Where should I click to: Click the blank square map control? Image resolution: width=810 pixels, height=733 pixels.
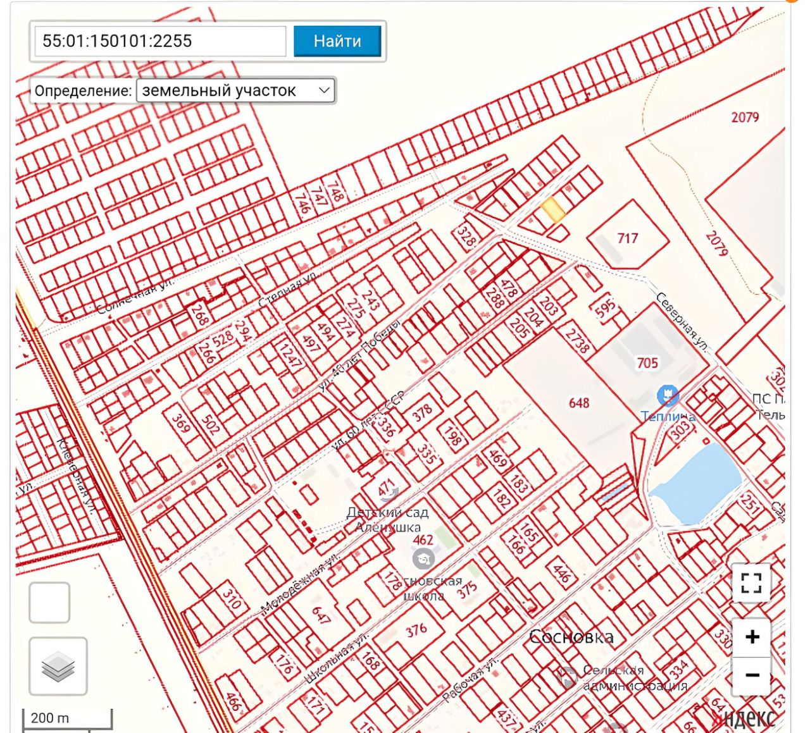pyautogui.click(x=49, y=603)
